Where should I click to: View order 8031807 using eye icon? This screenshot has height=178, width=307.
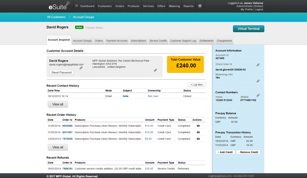coord(198,132)
